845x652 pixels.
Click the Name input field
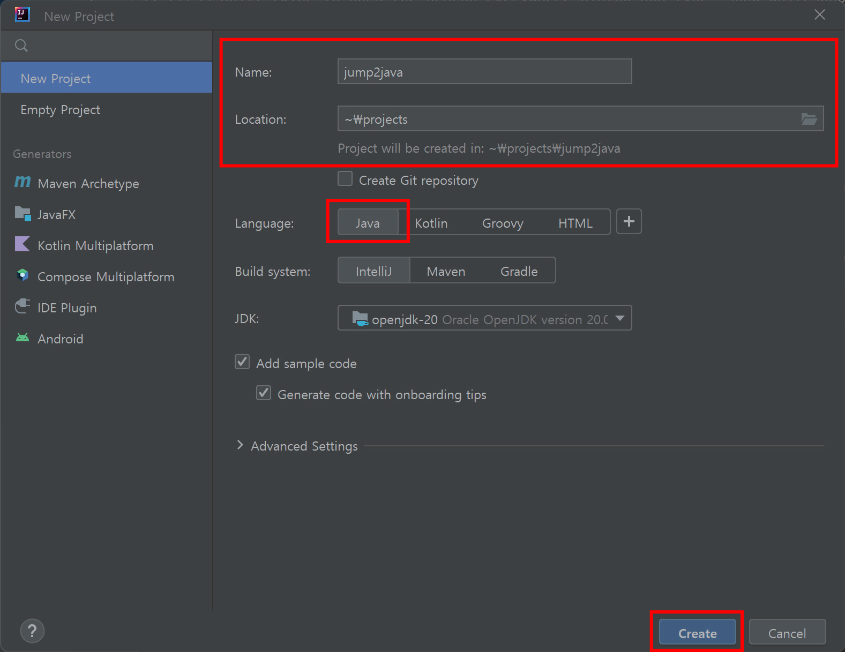[484, 71]
